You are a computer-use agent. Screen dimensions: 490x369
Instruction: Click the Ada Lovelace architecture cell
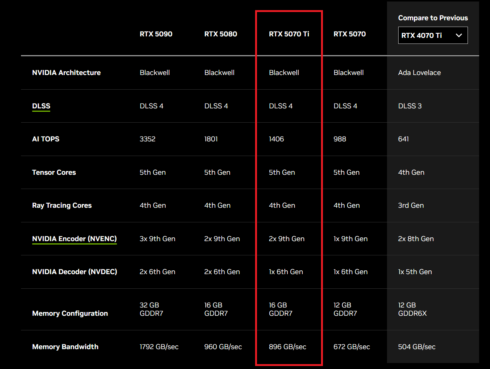[419, 73]
